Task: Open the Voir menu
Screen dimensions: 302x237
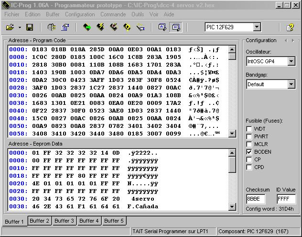Action: 154,14
